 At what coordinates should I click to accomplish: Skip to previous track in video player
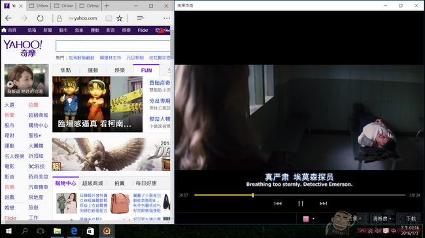coord(278,203)
